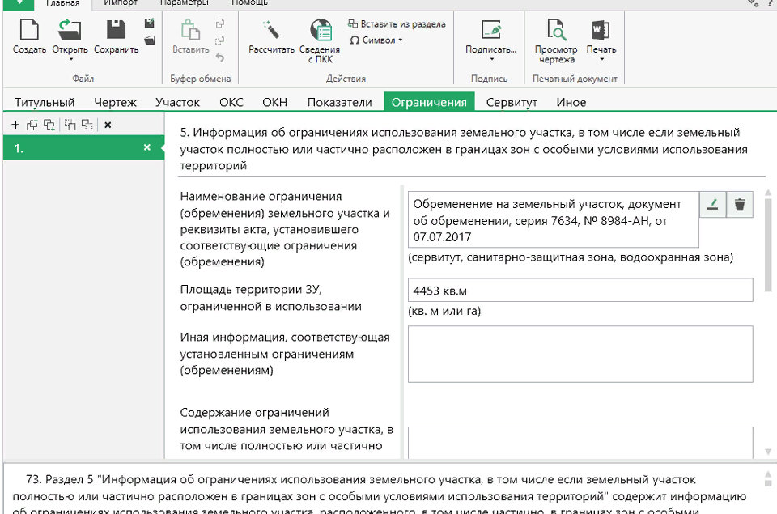Click the Создать new document icon

pos(29,32)
